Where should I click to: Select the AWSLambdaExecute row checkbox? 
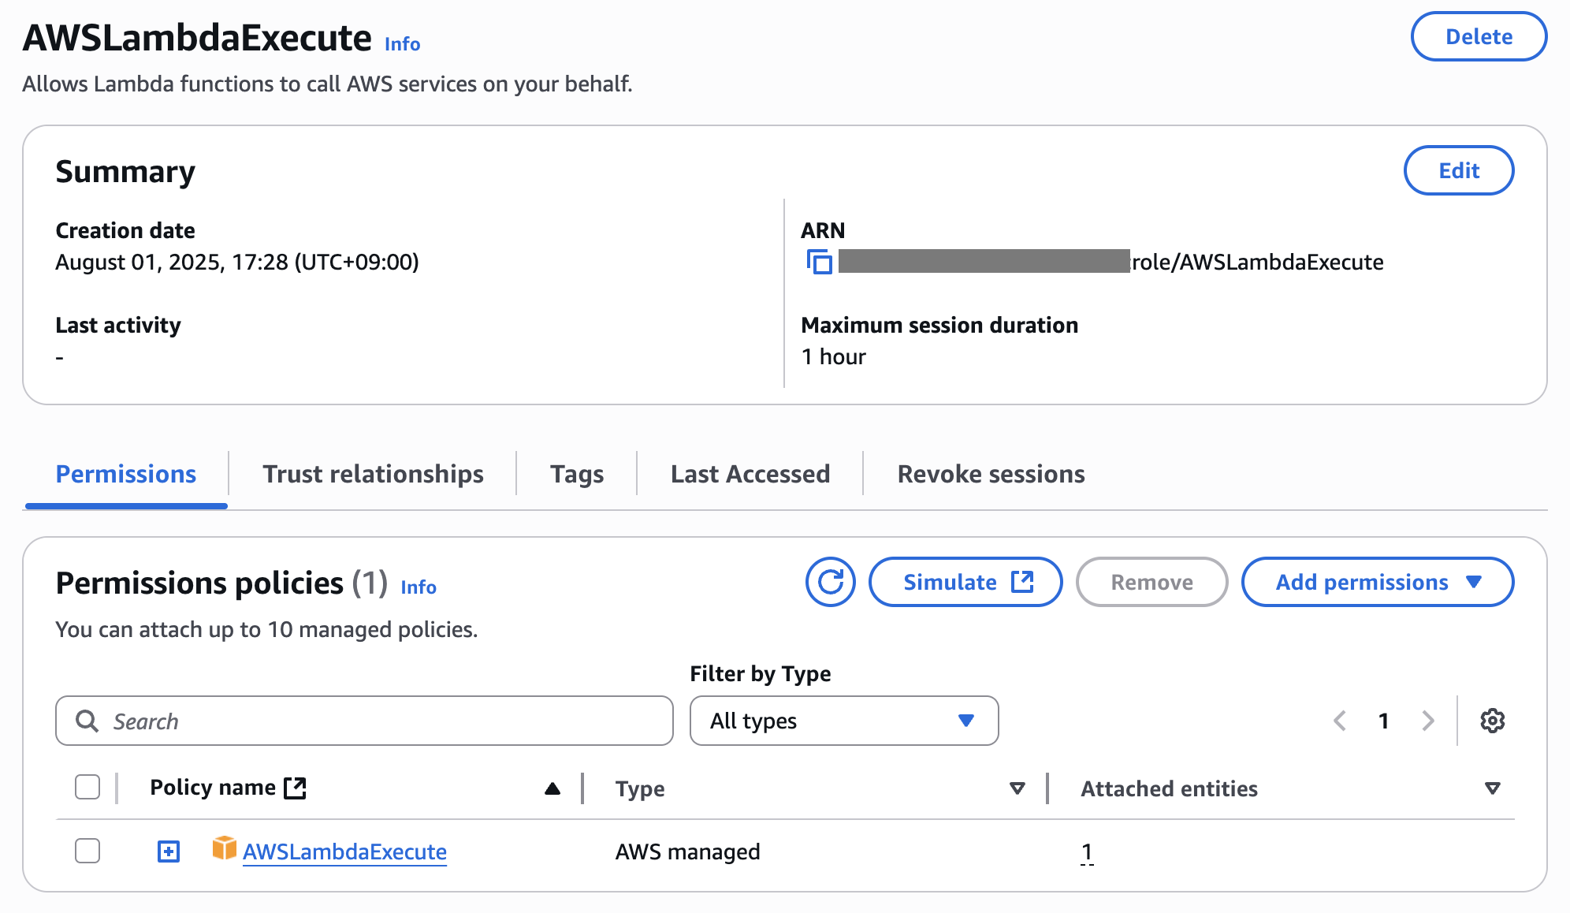coord(87,852)
